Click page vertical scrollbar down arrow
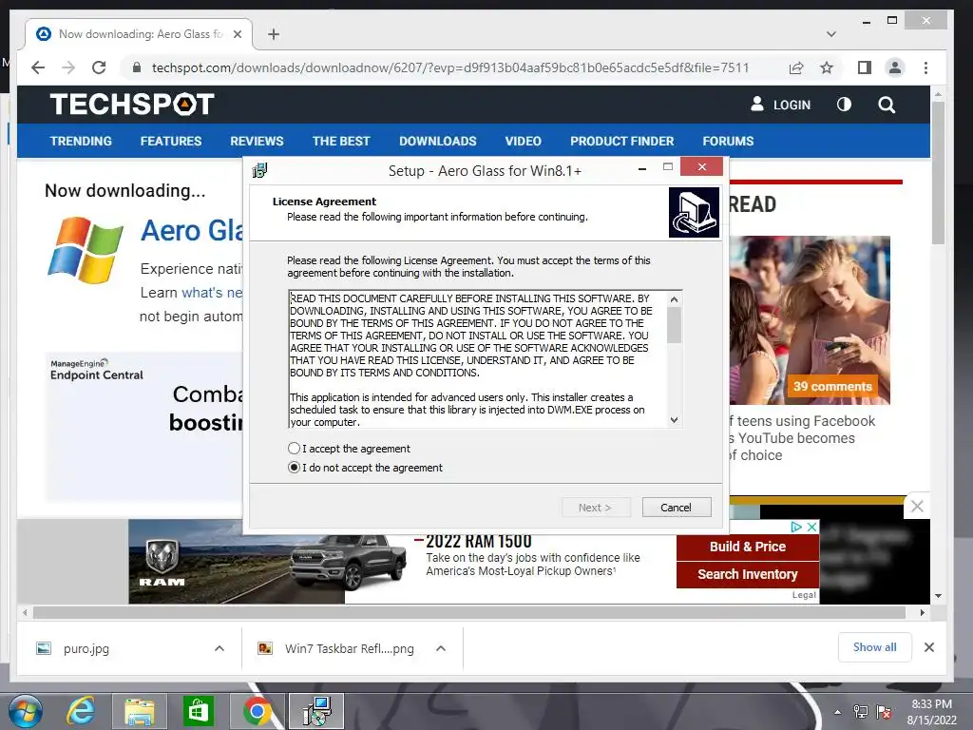973x730 pixels. (938, 596)
